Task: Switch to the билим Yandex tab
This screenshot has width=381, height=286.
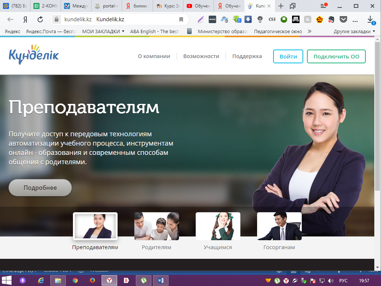Action: pyautogui.click(x=137, y=6)
